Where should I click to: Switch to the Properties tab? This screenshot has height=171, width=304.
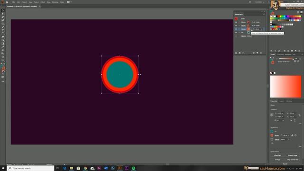[x=274, y=101]
